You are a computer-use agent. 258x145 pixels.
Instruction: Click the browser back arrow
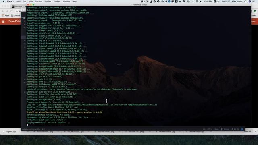click(x=3, y=11)
